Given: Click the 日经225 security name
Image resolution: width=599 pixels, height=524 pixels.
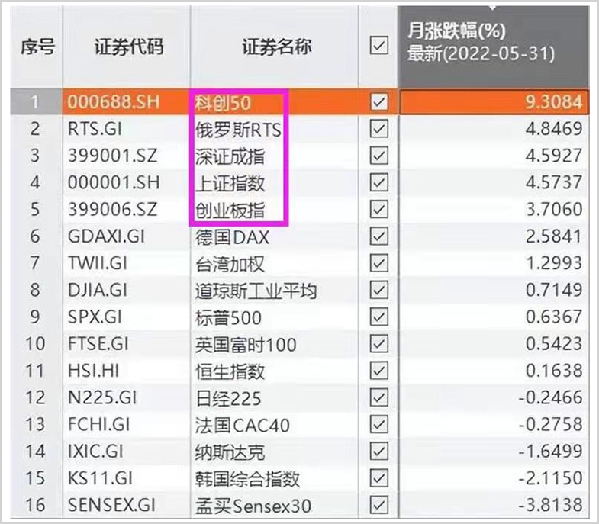Looking at the screenshot, I should point(228,398).
